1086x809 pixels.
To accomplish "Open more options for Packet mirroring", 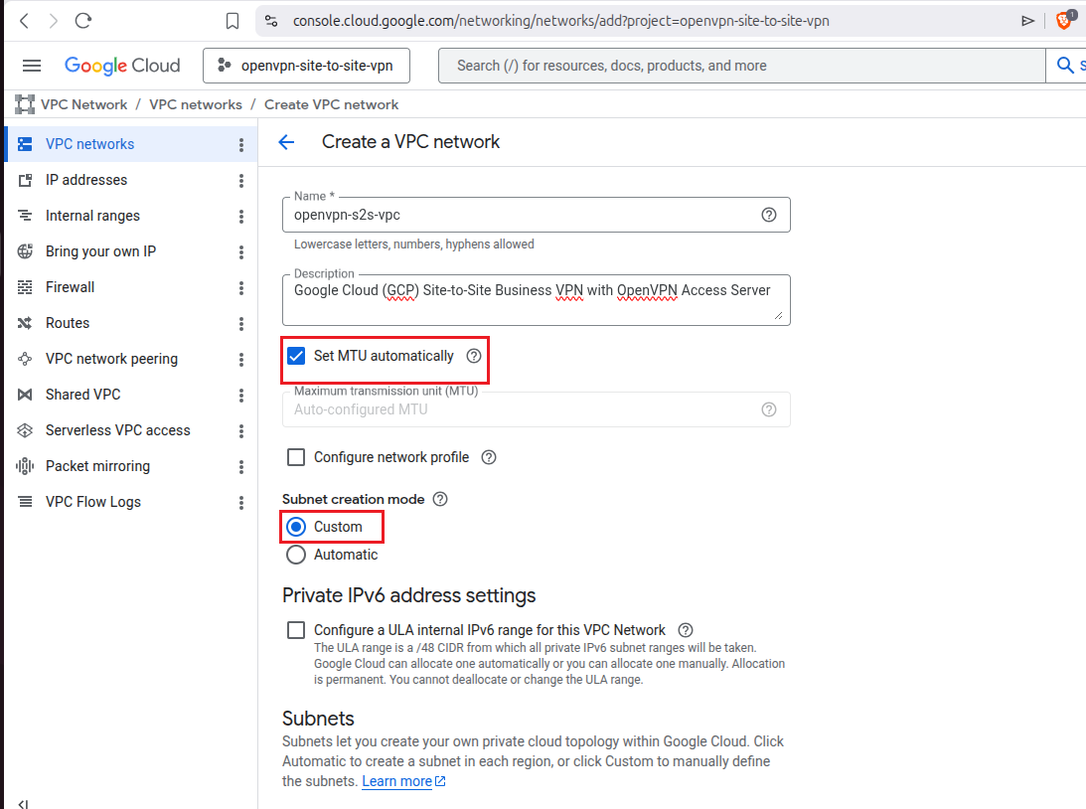I will (x=241, y=467).
